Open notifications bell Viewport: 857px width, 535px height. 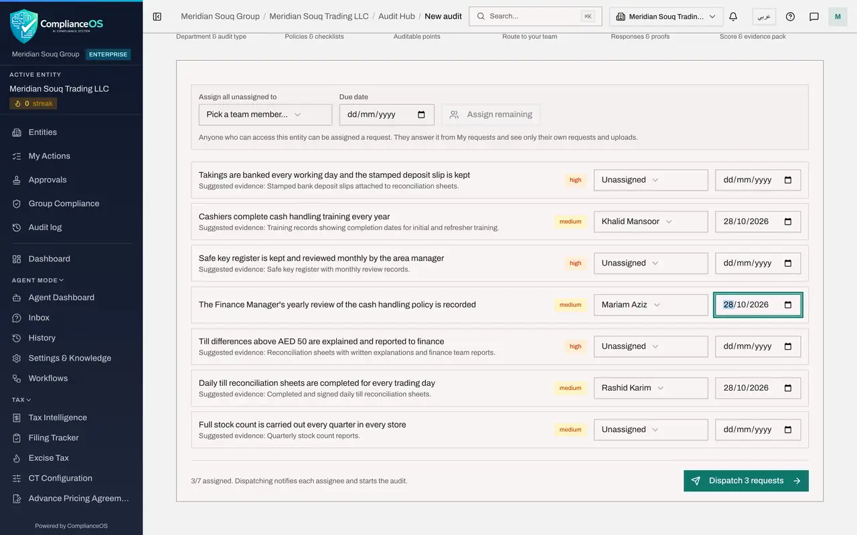[x=733, y=17]
